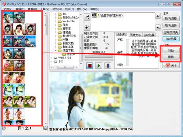The width and height of the screenshot is (183, 137).
Task: Select the 迅雷下载 folder label
Action: point(68,50)
